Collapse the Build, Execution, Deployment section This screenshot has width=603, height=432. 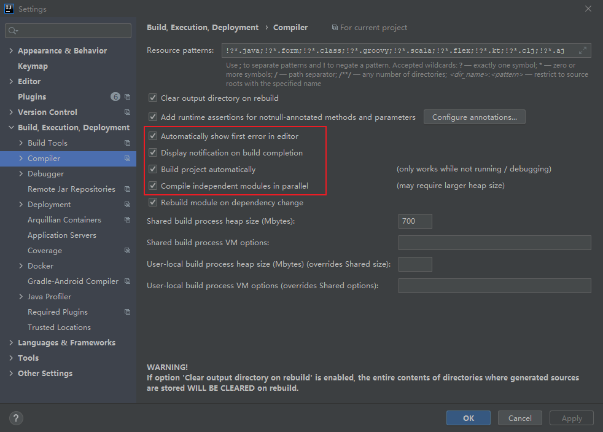coord(11,127)
